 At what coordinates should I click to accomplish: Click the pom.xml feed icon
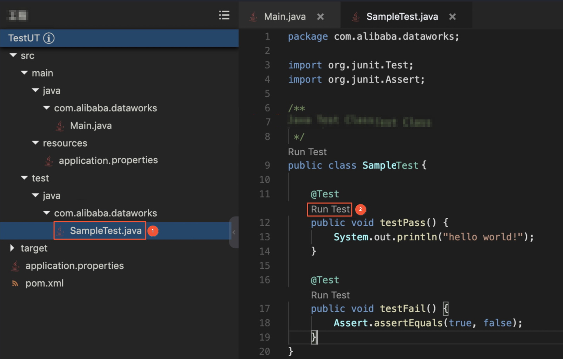pos(15,283)
